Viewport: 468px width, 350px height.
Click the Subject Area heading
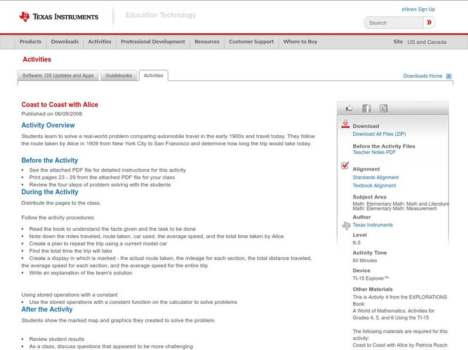point(370,197)
